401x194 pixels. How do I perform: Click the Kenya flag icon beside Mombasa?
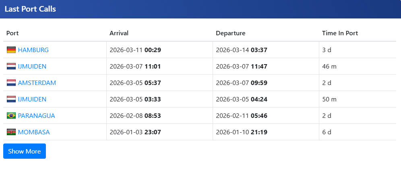(x=11, y=132)
